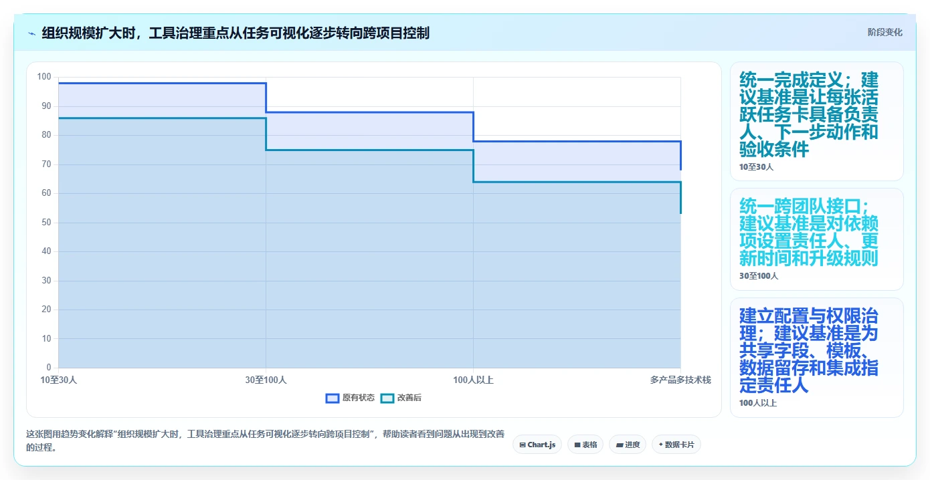This screenshot has height=480, width=930.
Task: Click the 100人以上 caption in third card
Action: 758,403
